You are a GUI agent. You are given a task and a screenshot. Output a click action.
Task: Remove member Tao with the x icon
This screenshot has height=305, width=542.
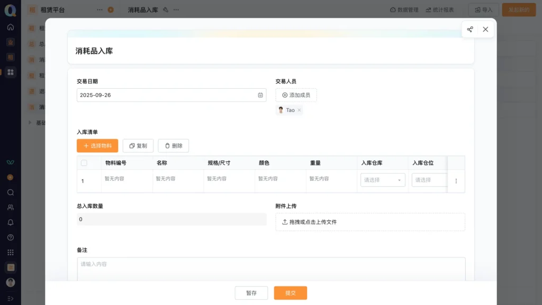[x=299, y=110]
